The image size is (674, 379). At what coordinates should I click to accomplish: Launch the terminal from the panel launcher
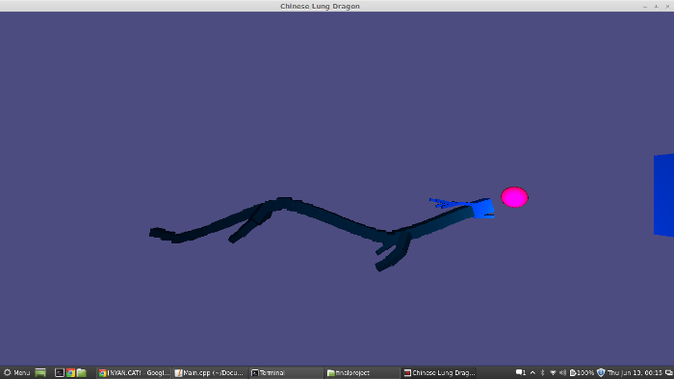click(x=60, y=372)
